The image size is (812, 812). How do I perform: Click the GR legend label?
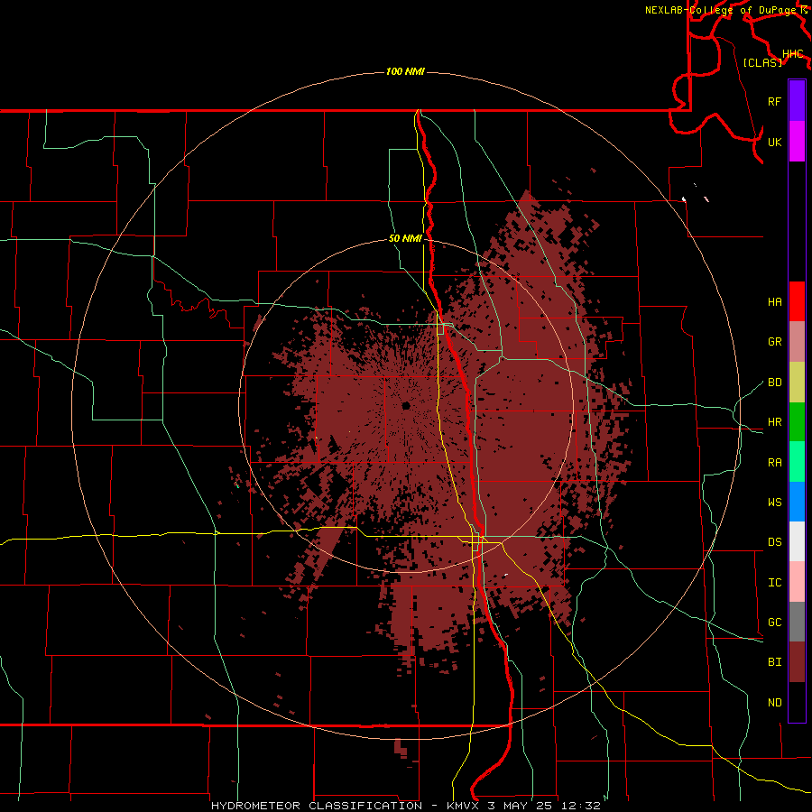click(774, 342)
